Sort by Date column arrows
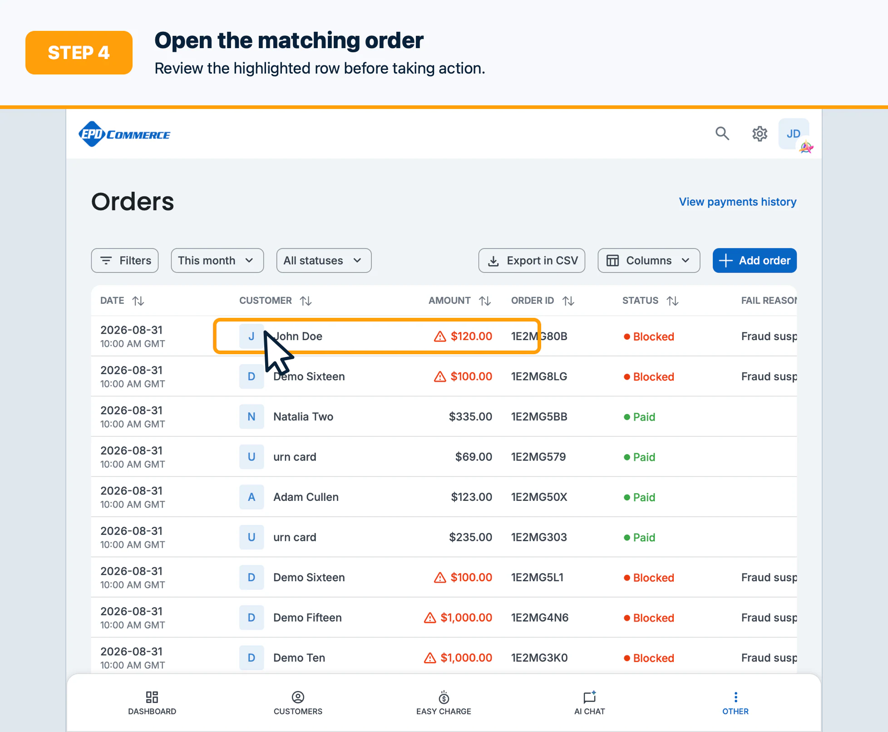This screenshot has width=888, height=732. coord(138,301)
